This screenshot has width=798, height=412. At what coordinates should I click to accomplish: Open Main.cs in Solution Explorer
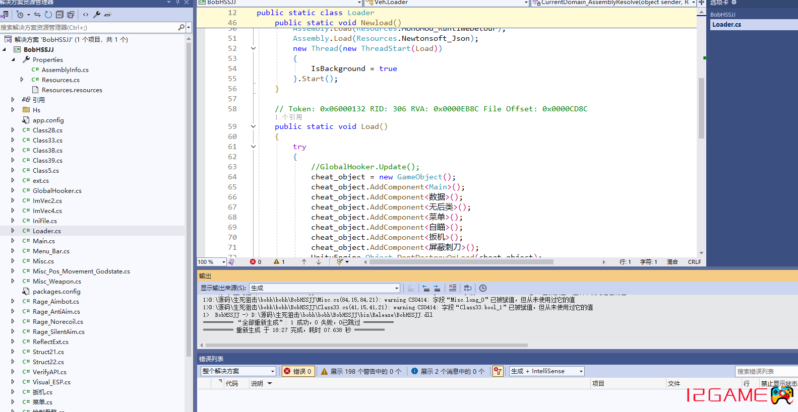click(x=44, y=241)
